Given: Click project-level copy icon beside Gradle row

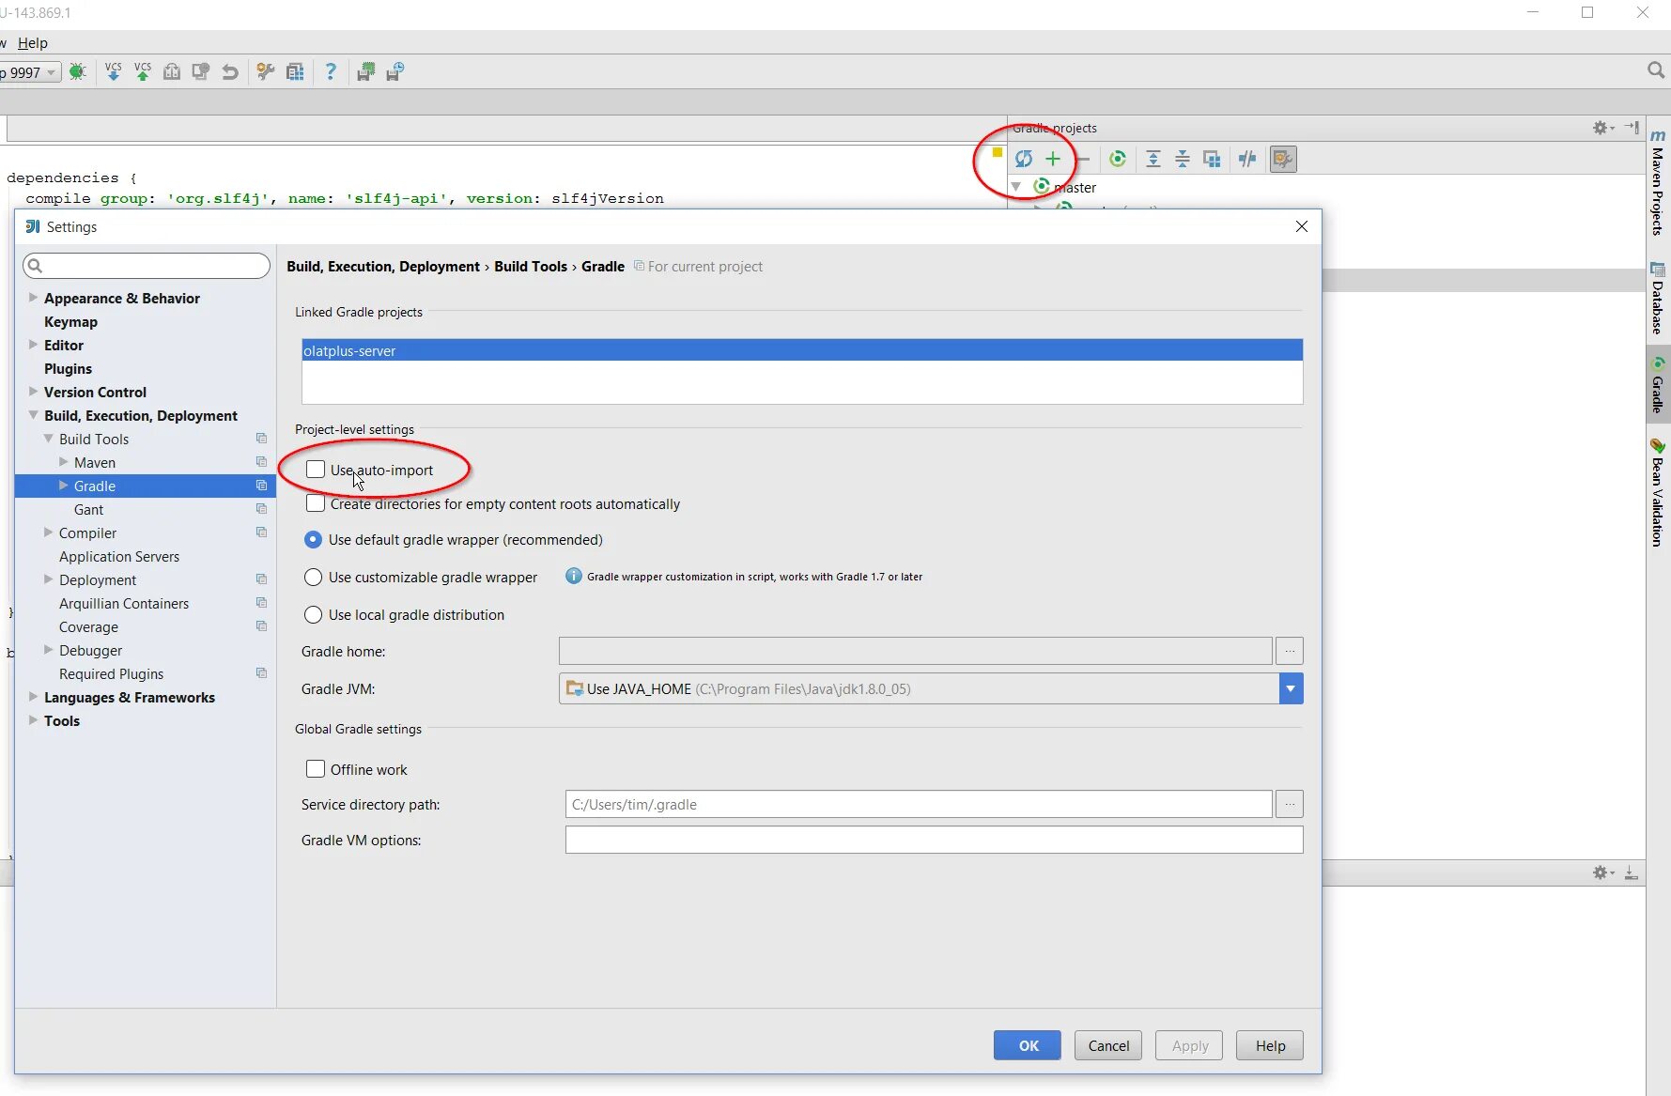Looking at the screenshot, I should 261,486.
